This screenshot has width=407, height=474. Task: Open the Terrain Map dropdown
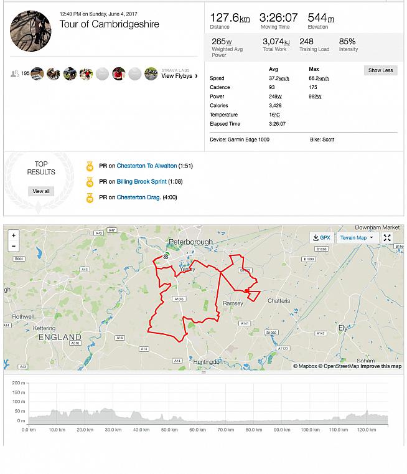pyautogui.click(x=357, y=238)
